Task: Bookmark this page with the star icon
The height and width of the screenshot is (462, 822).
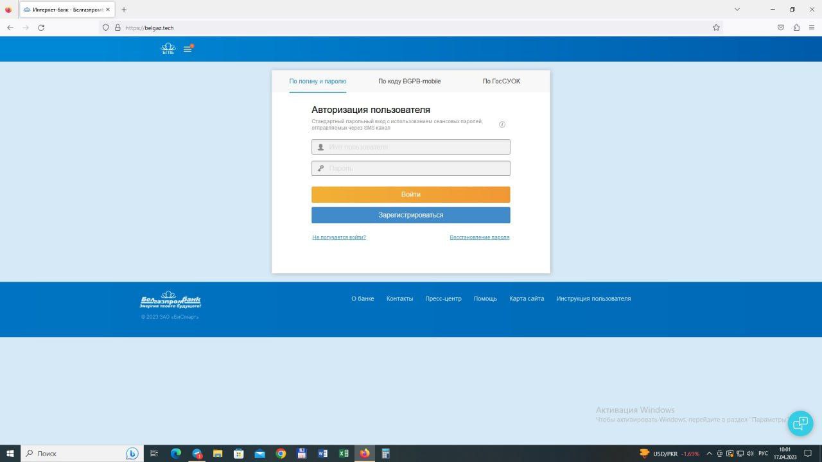Action: click(716, 28)
